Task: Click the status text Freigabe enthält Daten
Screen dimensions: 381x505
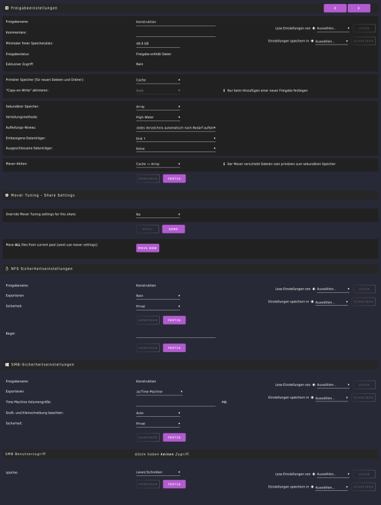Action: [154, 54]
